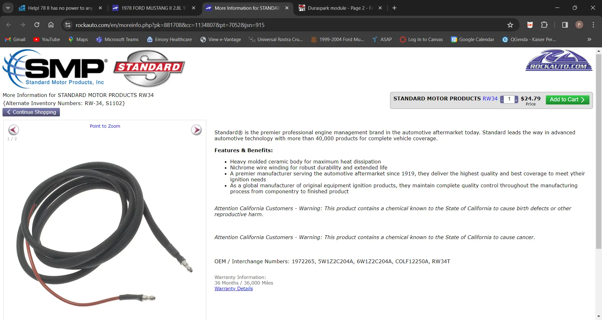
Task: Click the quantity input field
Action: pos(509,99)
